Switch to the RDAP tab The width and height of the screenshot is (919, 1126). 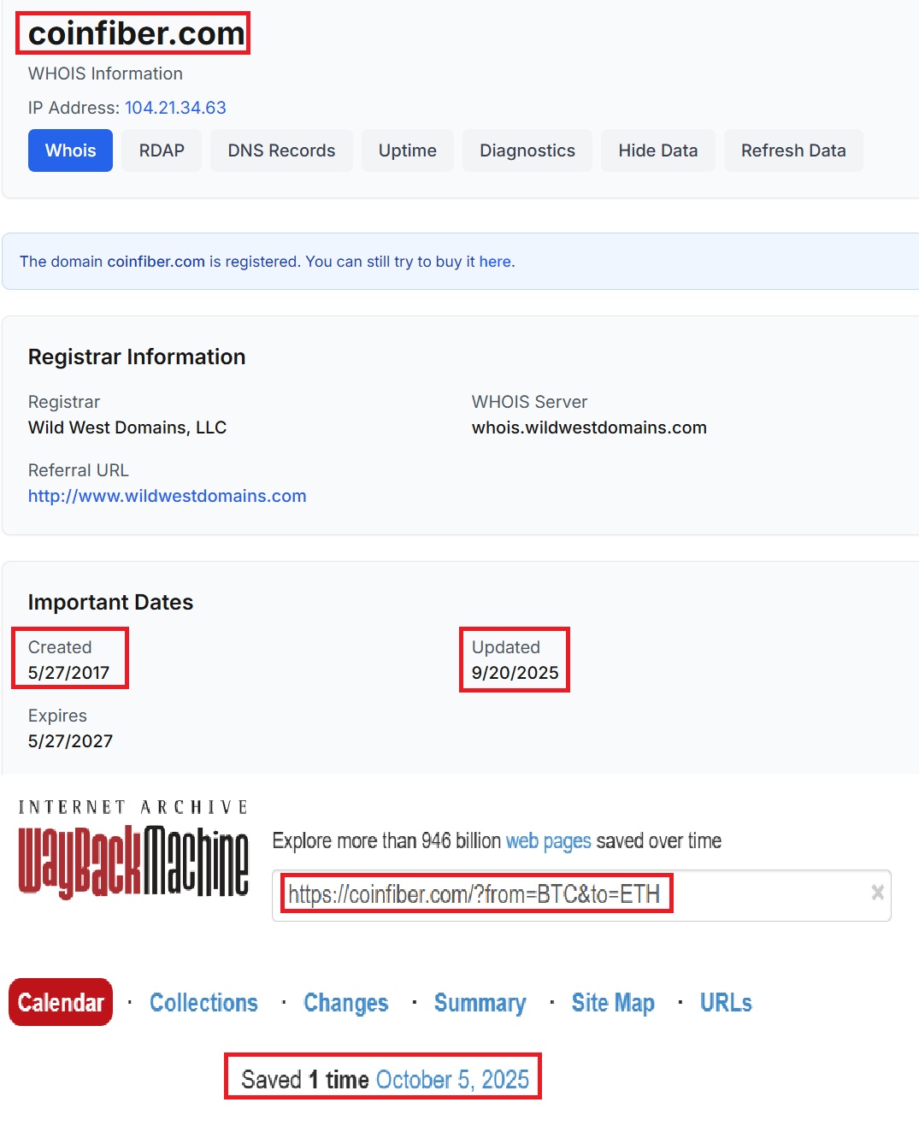pos(162,150)
